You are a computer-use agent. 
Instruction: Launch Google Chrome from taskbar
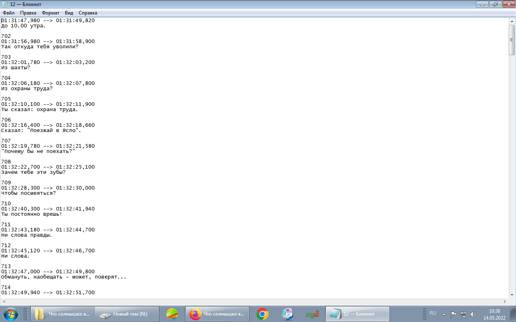click(262, 314)
